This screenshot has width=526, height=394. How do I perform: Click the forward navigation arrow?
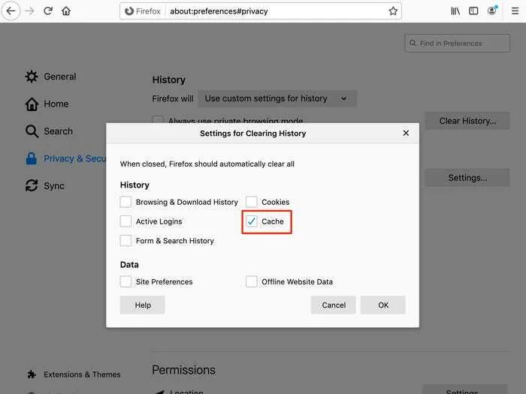tap(30, 11)
